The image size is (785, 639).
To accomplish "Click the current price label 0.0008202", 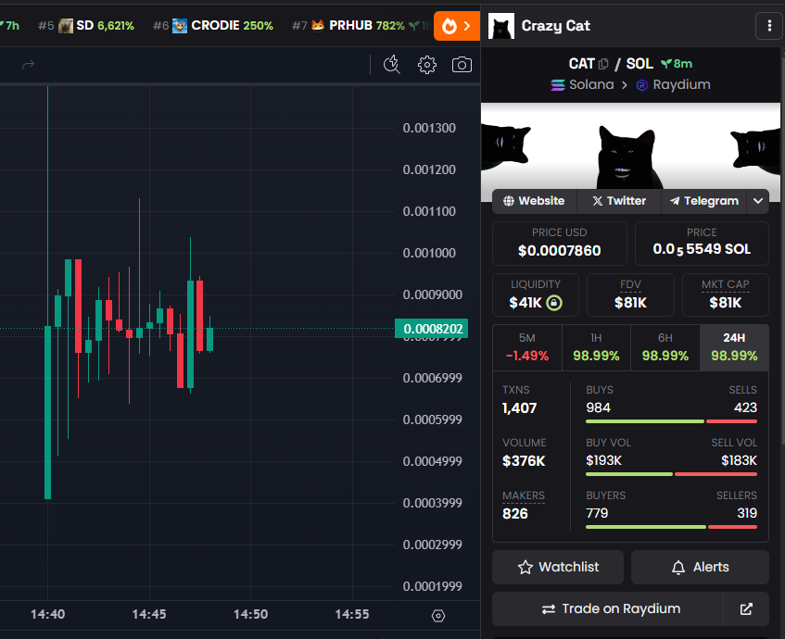I will pos(432,329).
